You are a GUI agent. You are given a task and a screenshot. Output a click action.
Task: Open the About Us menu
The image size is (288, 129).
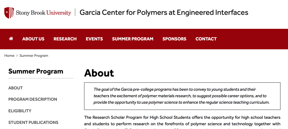[33, 39]
